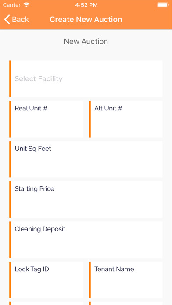Tap the New Auction heading text
This screenshot has height=305, width=172.
point(86,42)
